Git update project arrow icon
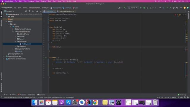This screenshot has width=190, height=107. 164,8
